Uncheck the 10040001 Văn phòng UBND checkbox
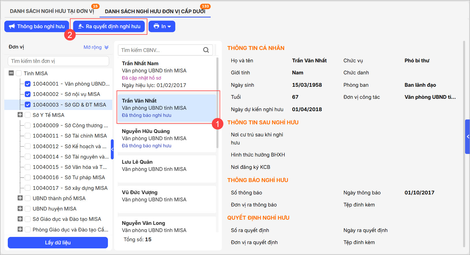470x255 pixels. click(x=28, y=84)
